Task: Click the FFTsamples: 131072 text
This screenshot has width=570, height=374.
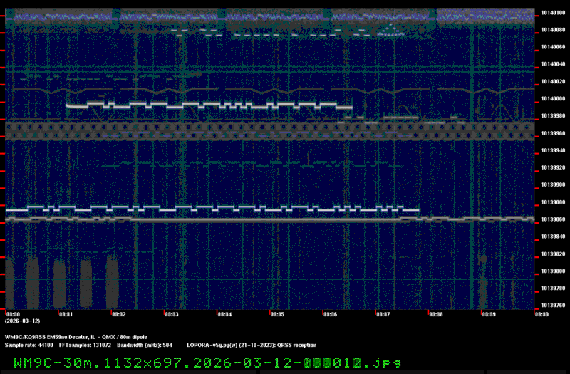Action: 85,345
